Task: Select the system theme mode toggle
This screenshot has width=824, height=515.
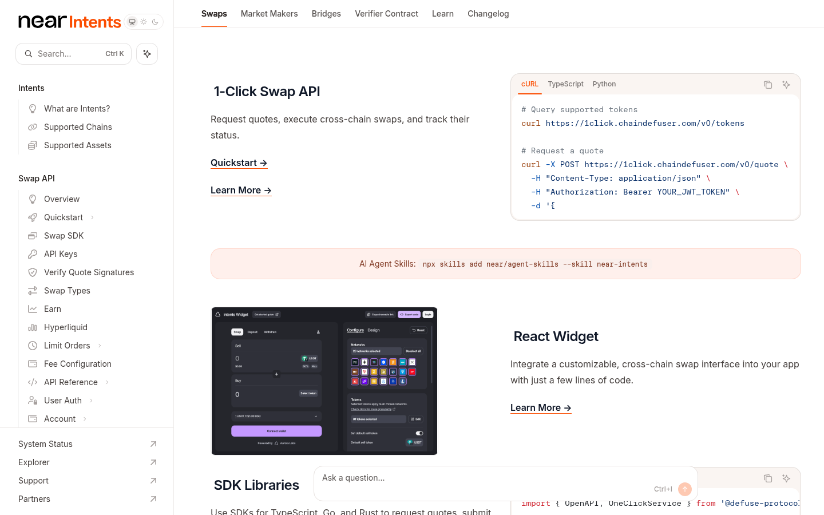Action: [132, 22]
